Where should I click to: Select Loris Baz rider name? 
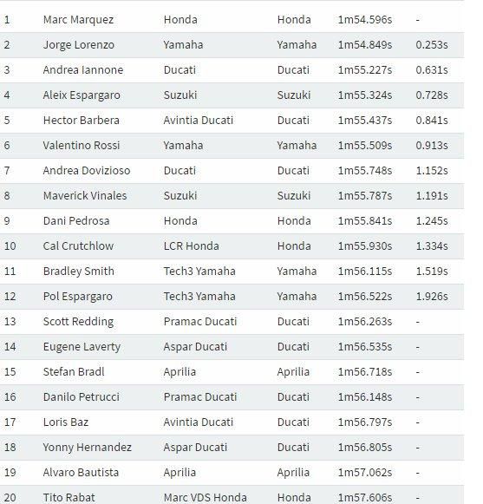coord(66,422)
